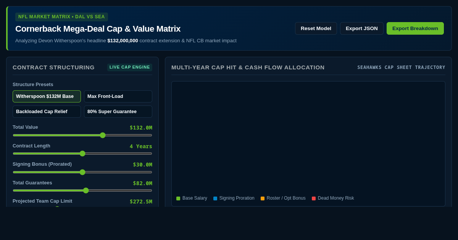
Task: Click the Structure Presets label
Action: pyautogui.click(x=33, y=85)
